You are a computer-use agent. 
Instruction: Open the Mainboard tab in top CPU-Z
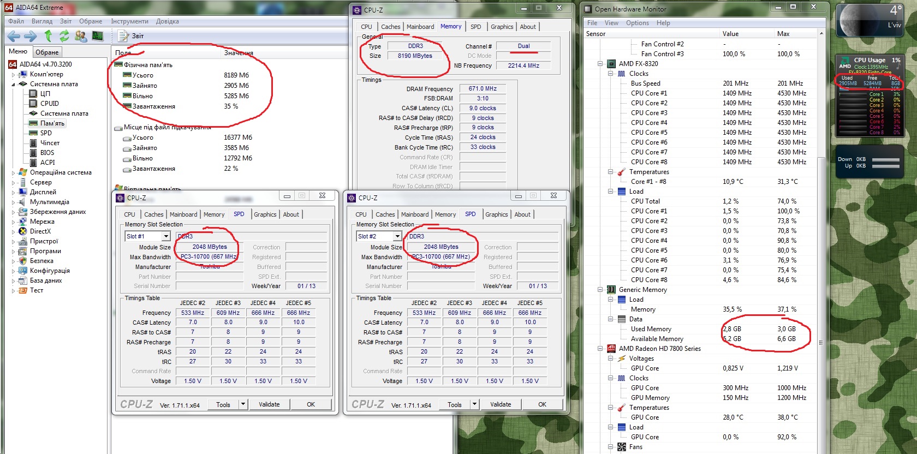click(x=420, y=27)
